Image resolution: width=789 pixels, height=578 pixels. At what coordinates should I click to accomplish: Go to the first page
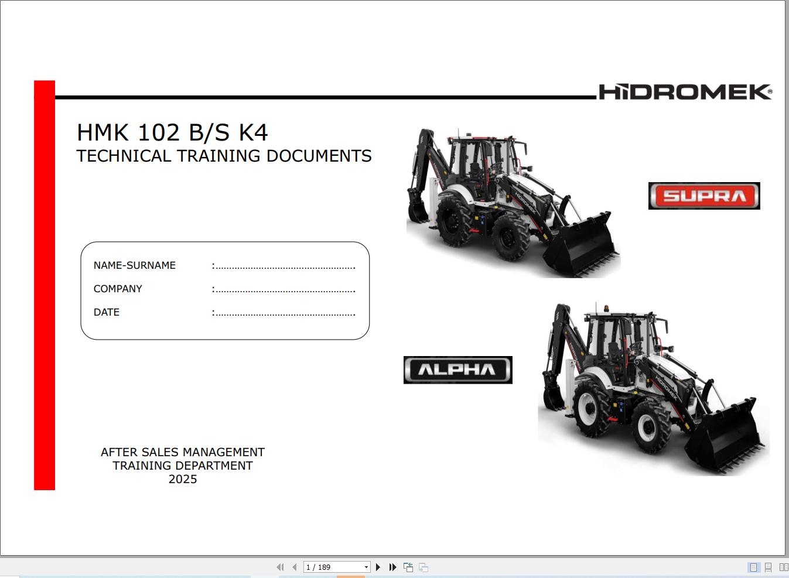[280, 567]
